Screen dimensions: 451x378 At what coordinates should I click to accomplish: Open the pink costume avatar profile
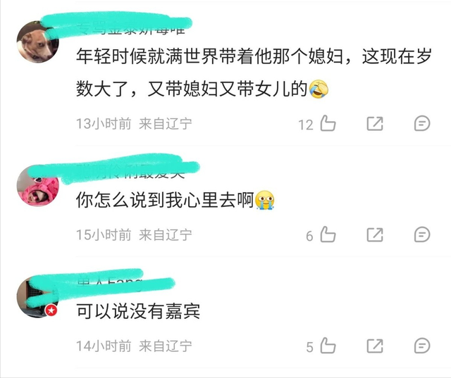[x=37, y=185]
